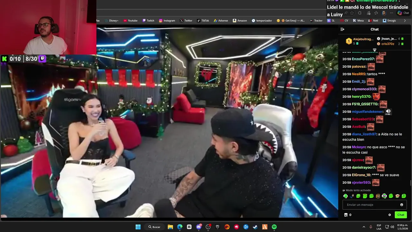
Task: Open browser settings and more menu
Action: coord(391,13)
